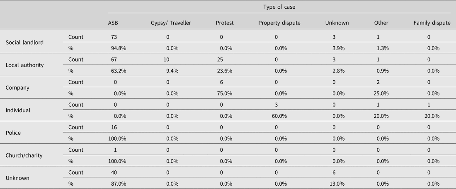Select the Family dispute column header
This screenshot has height=189, width=456.
(432, 23)
